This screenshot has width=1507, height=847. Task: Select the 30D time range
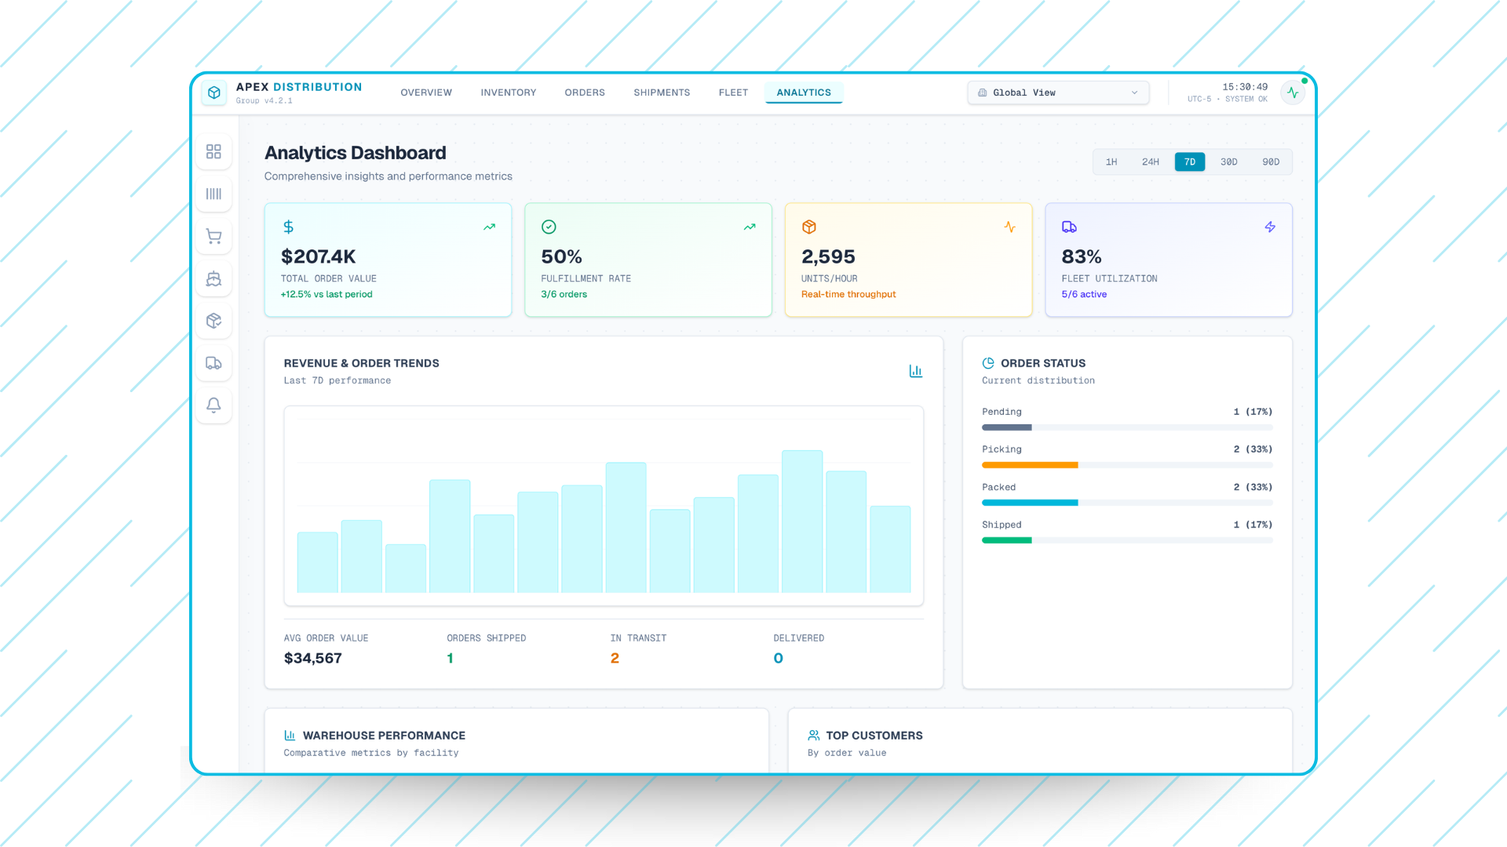(x=1228, y=162)
